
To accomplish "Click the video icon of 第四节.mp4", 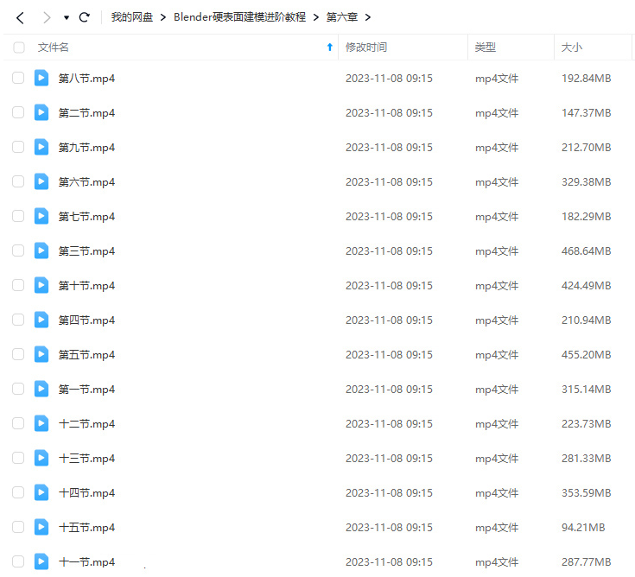I will [41, 320].
